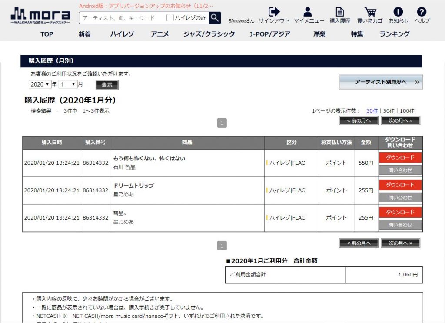Click the お支払い方法 column header
The width and height of the screenshot is (445, 323).
336,143
